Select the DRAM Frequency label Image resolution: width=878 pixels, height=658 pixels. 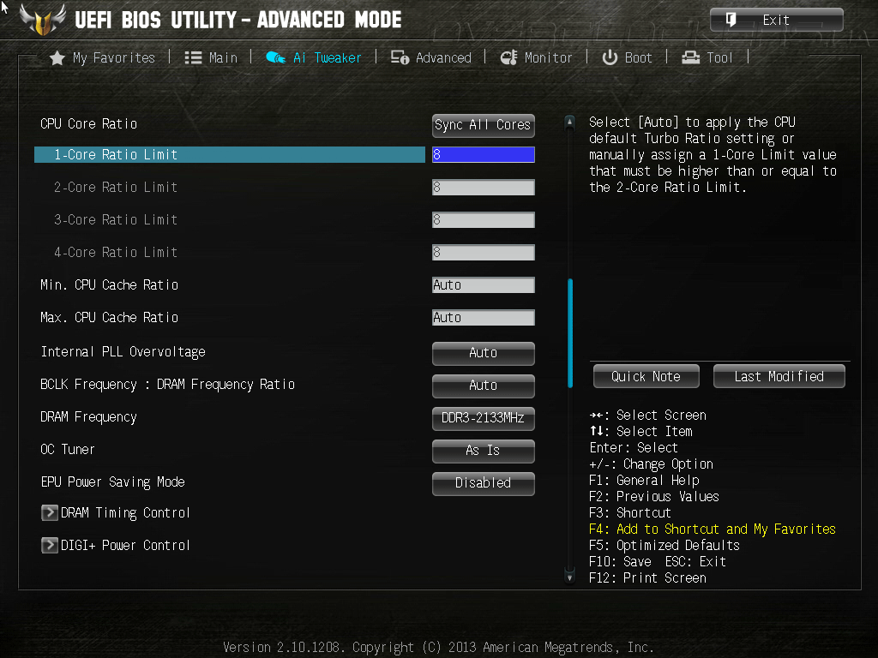click(x=88, y=417)
